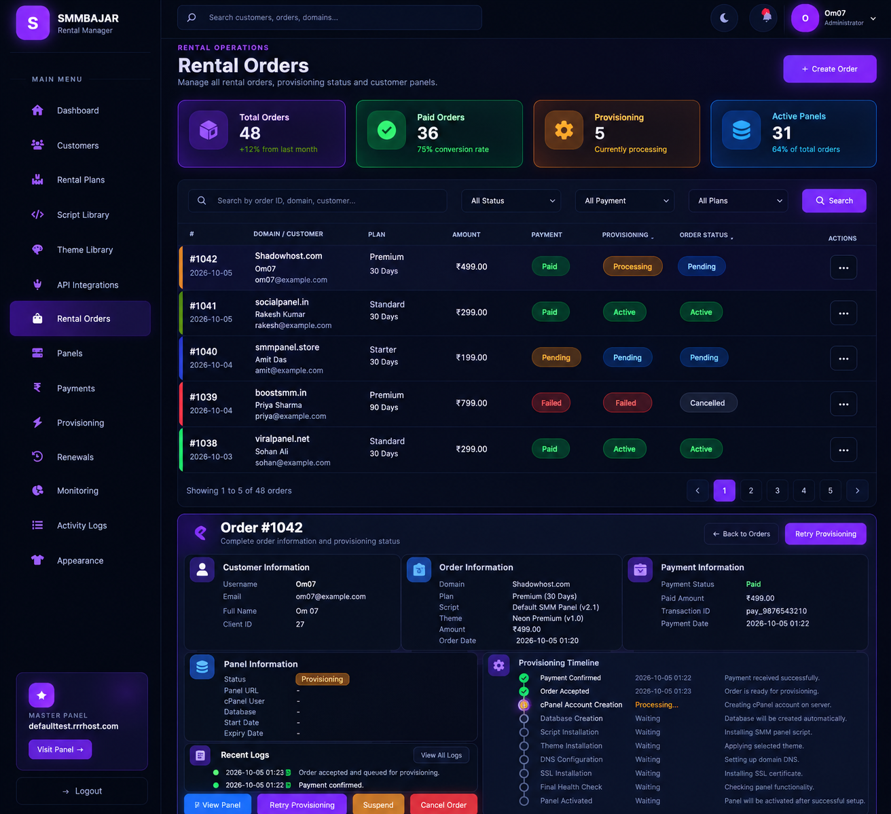Click the Paid Orders checkmark icon

(386, 130)
